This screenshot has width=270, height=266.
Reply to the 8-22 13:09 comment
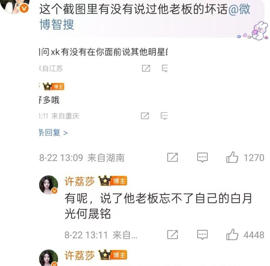202,157
